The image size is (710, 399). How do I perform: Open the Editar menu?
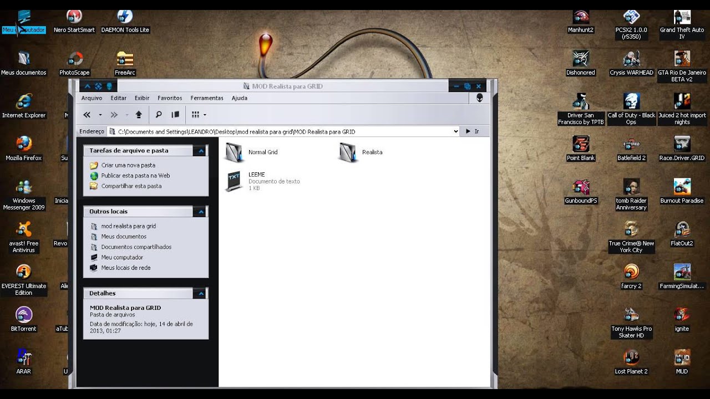point(119,98)
